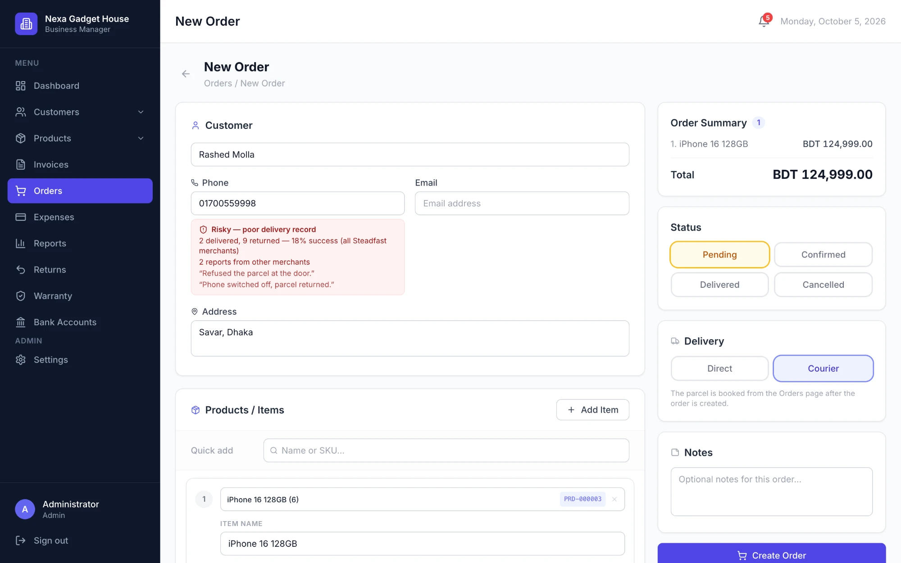Click the customer name field Rashed Molla
Image resolution: width=901 pixels, height=563 pixels.
point(410,154)
